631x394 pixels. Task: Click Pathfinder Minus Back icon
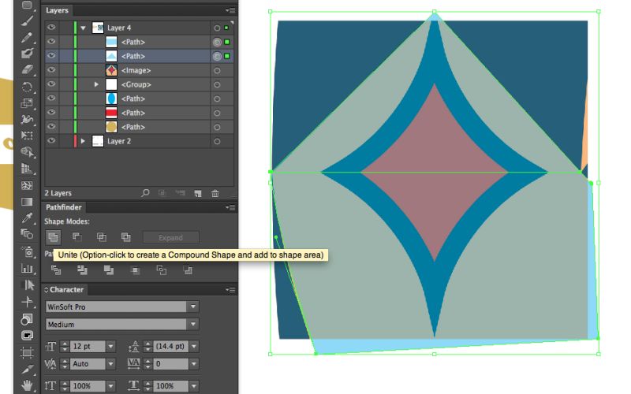(188, 270)
